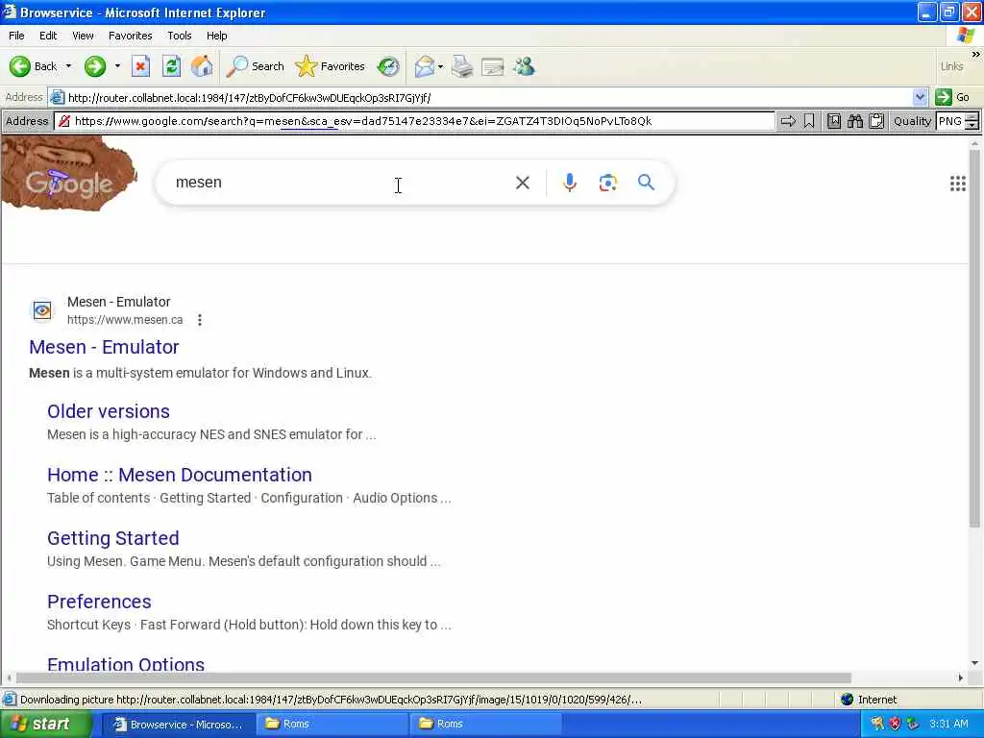Open the View menu
984x738 pixels.
coord(83,36)
